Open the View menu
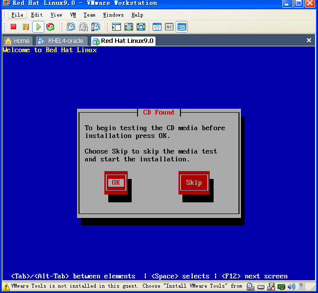This screenshot has height=293, width=318. pos(57,15)
